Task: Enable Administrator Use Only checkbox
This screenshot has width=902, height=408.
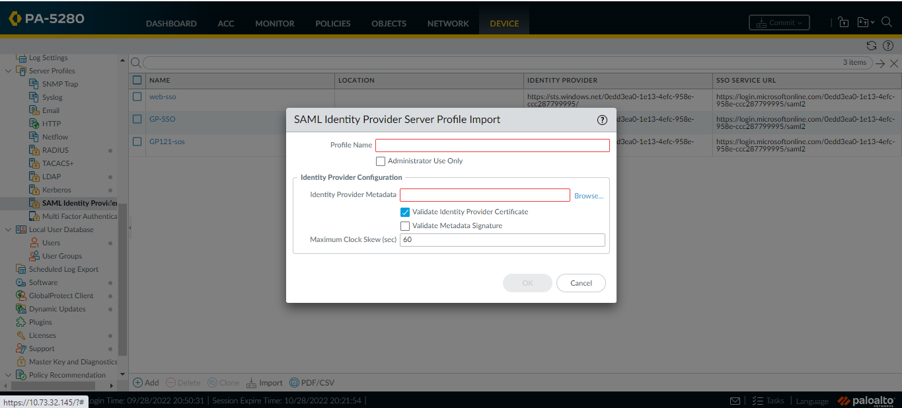Action: (x=381, y=161)
